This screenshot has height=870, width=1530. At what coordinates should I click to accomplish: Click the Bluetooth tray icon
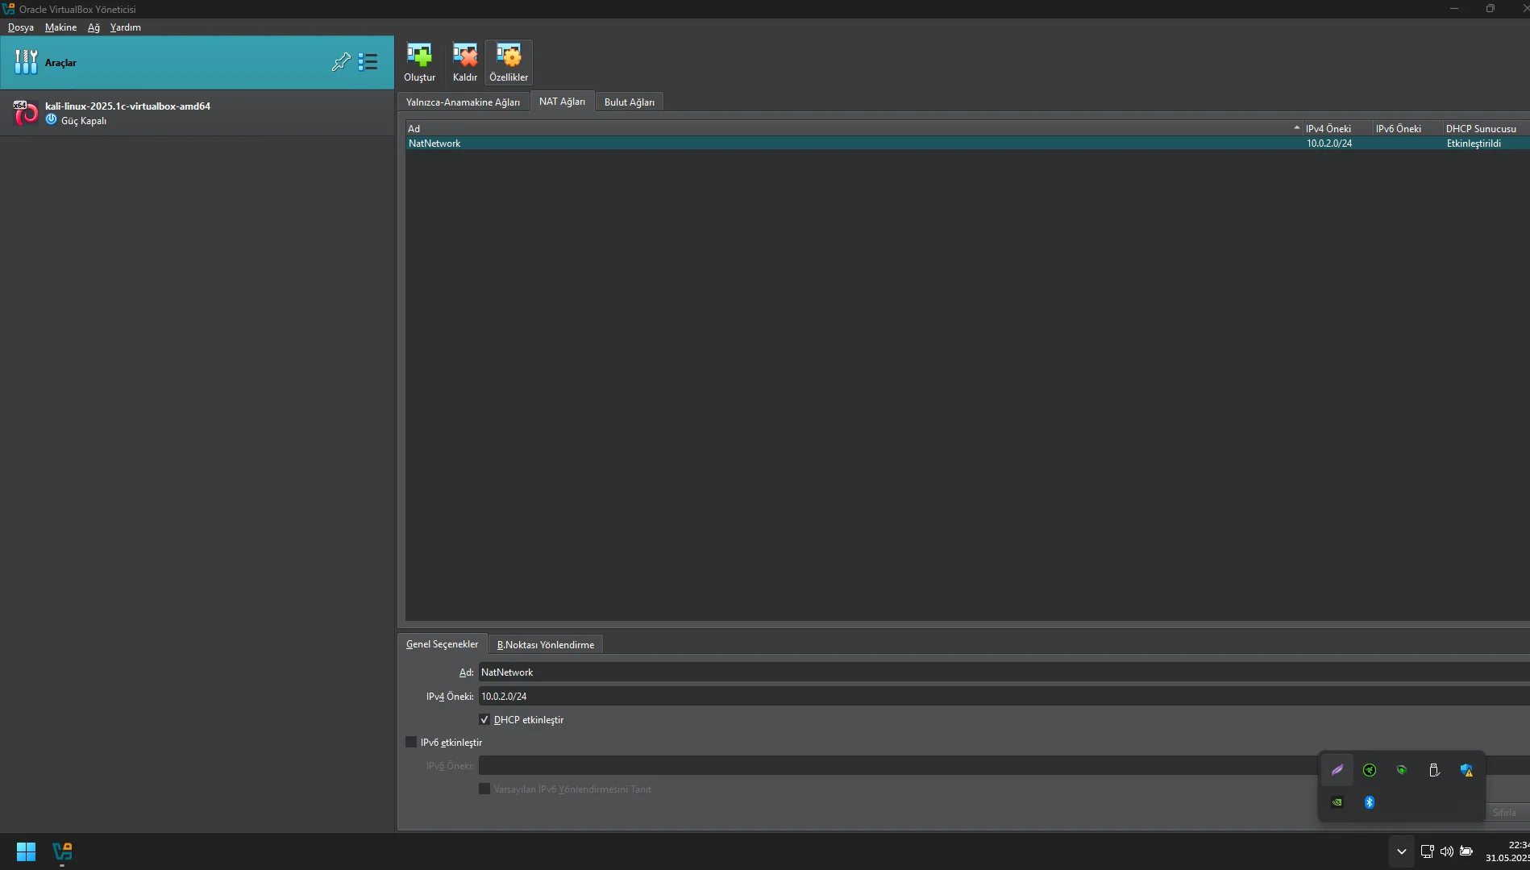coord(1369,802)
